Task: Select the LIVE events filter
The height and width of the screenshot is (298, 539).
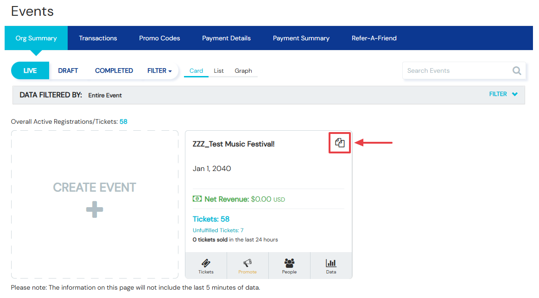Action: (x=30, y=70)
